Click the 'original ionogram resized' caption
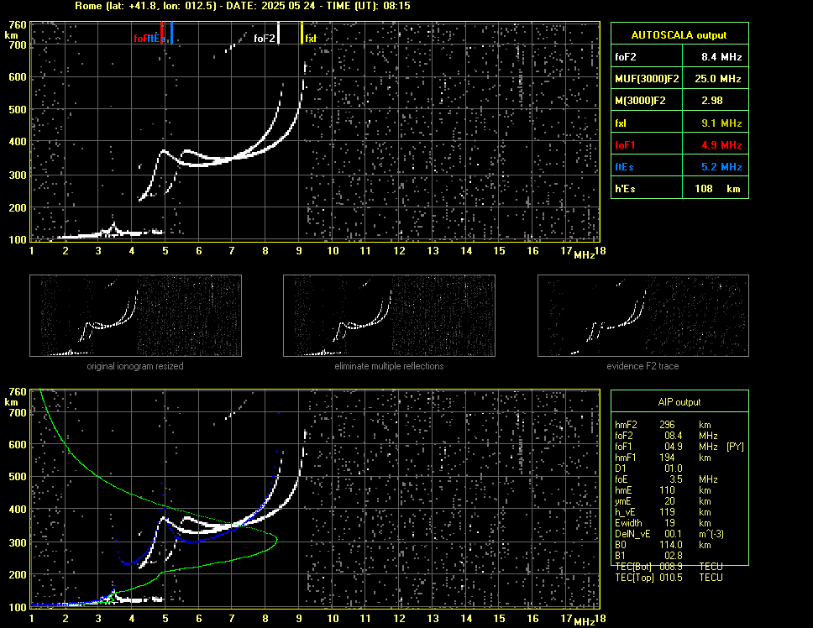The height and width of the screenshot is (628, 813). 135,366
